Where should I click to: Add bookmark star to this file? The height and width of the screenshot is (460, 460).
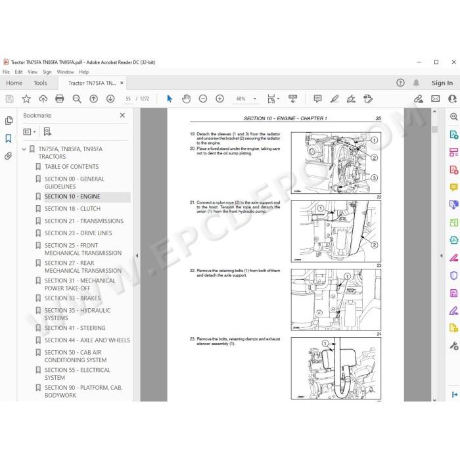26,99
